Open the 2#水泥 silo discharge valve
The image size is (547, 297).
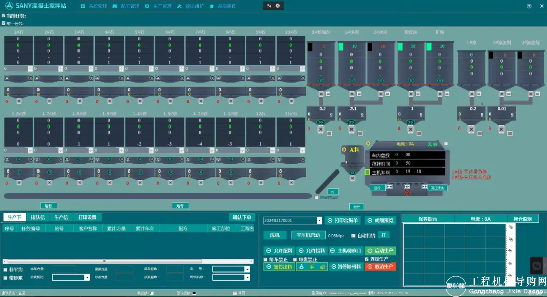pos(380,94)
